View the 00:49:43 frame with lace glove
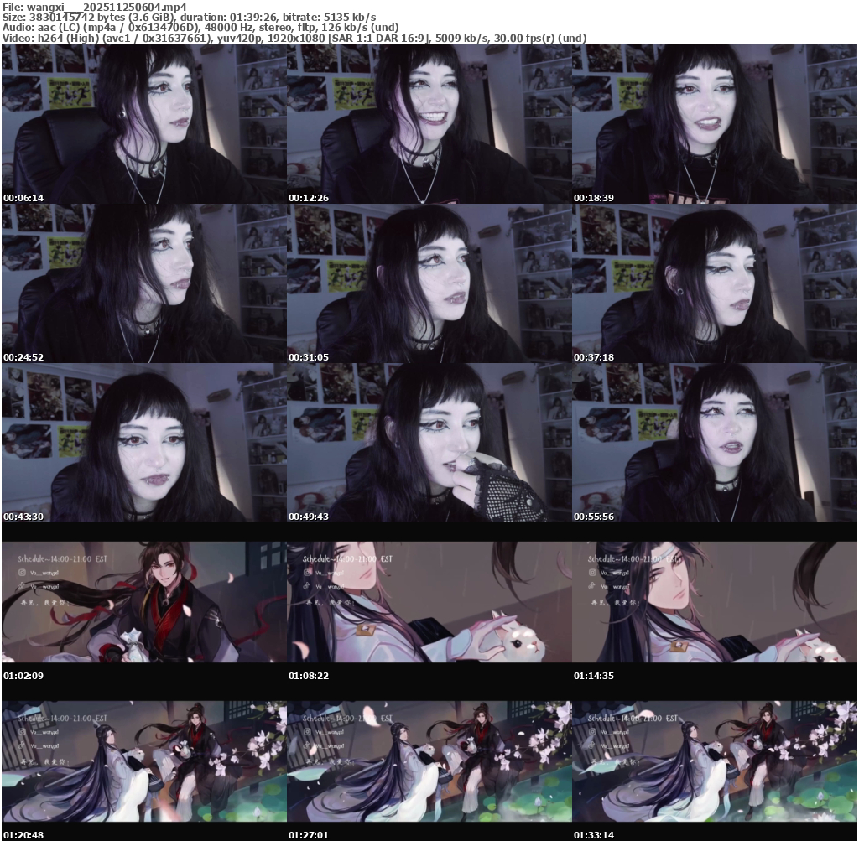 tap(429, 443)
